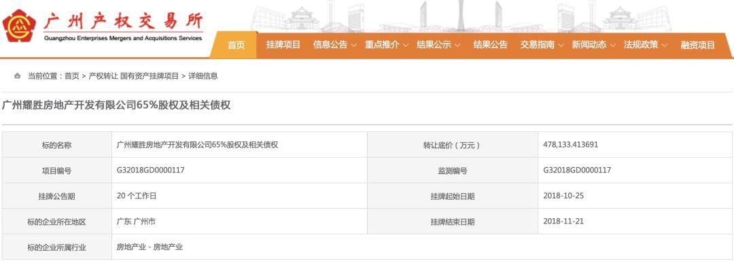Click the 监测编号 label cell

[x=452, y=171]
